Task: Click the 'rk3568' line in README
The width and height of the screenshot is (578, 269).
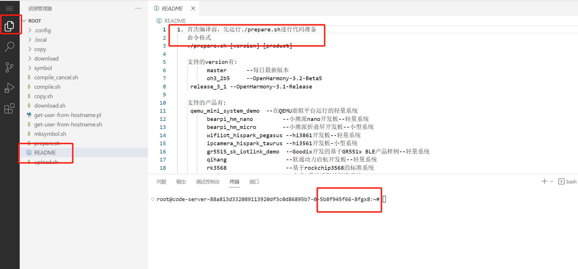Action: [290, 168]
